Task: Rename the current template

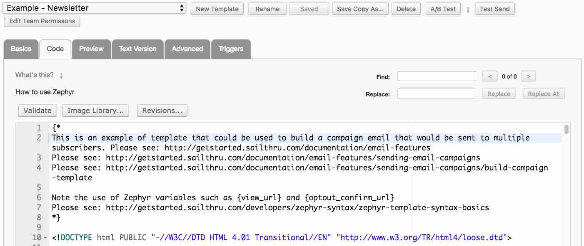Action: click(267, 8)
